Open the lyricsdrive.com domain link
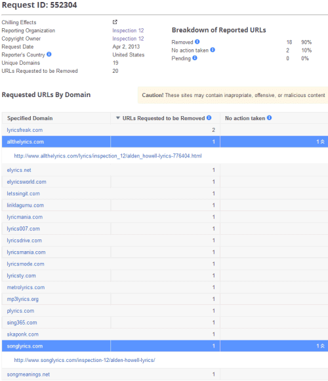 (x=24, y=240)
